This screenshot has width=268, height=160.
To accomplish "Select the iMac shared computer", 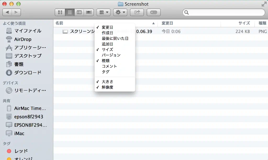I will pyautogui.click(x=19, y=133).
